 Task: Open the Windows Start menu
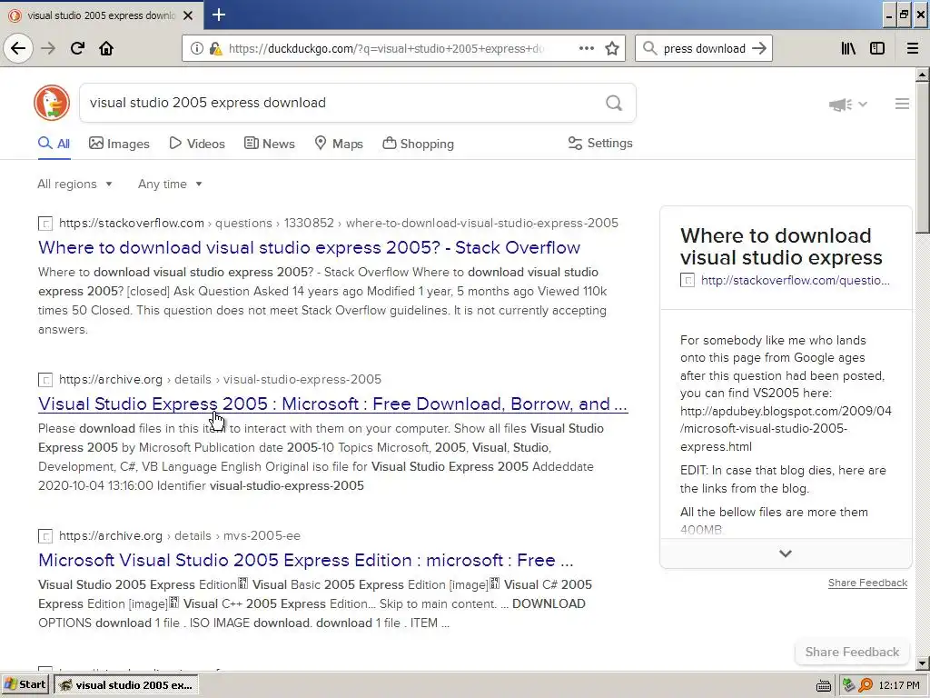25,685
